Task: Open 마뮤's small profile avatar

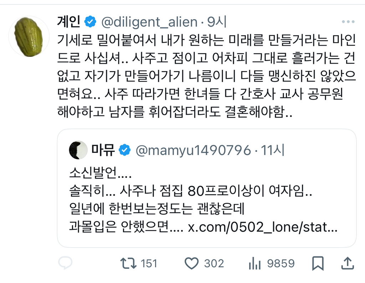Action: point(78,150)
